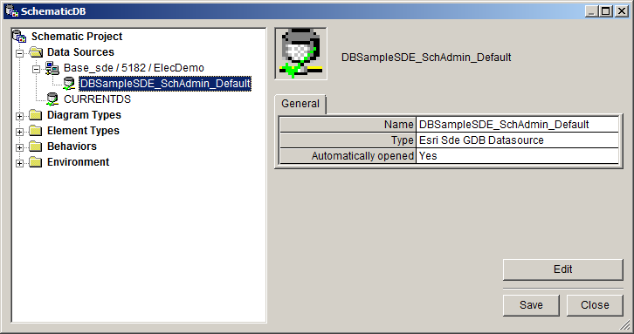This screenshot has height=334, width=634.
Task: Select the Data Sources tree label
Action: click(80, 52)
